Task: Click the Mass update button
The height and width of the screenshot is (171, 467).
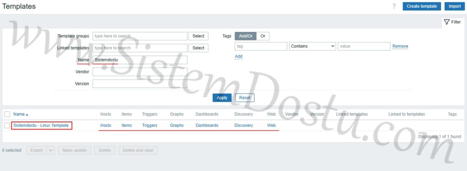Action: [74, 150]
